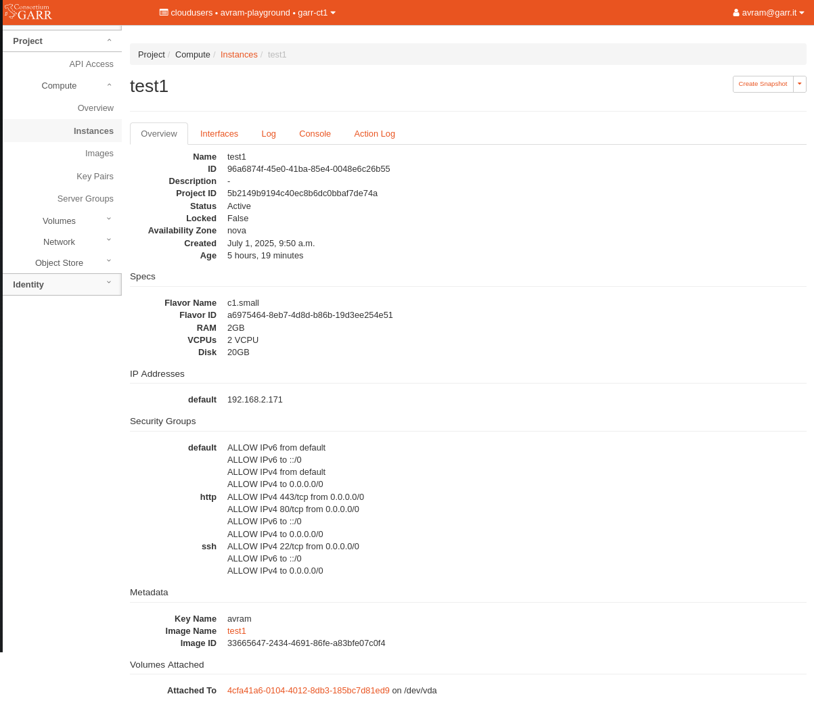
Task: Collapse the Project sidebar section
Action: tap(62, 41)
